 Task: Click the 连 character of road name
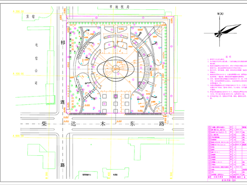pyautogui.click(x=63, y=102)
